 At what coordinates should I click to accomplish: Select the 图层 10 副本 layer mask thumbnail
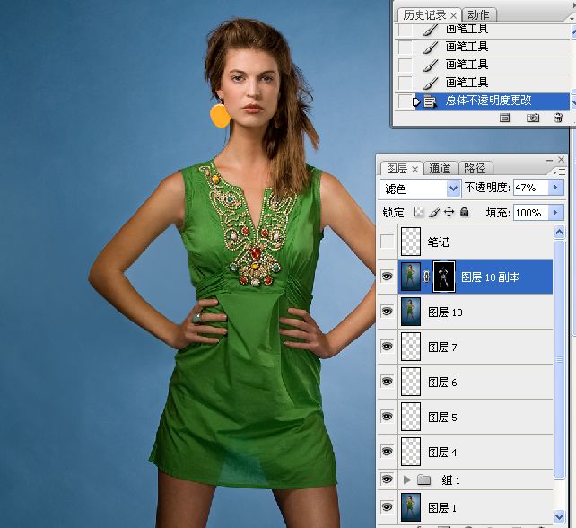click(x=444, y=277)
